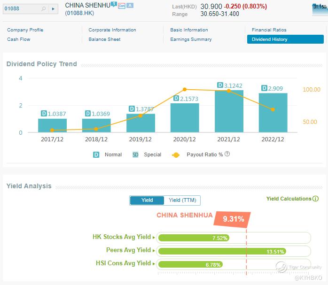Click the D marker for 2021/12 dividend 3.1242
Viewport: 328px width, 285px height.
click(x=220, y=85)
